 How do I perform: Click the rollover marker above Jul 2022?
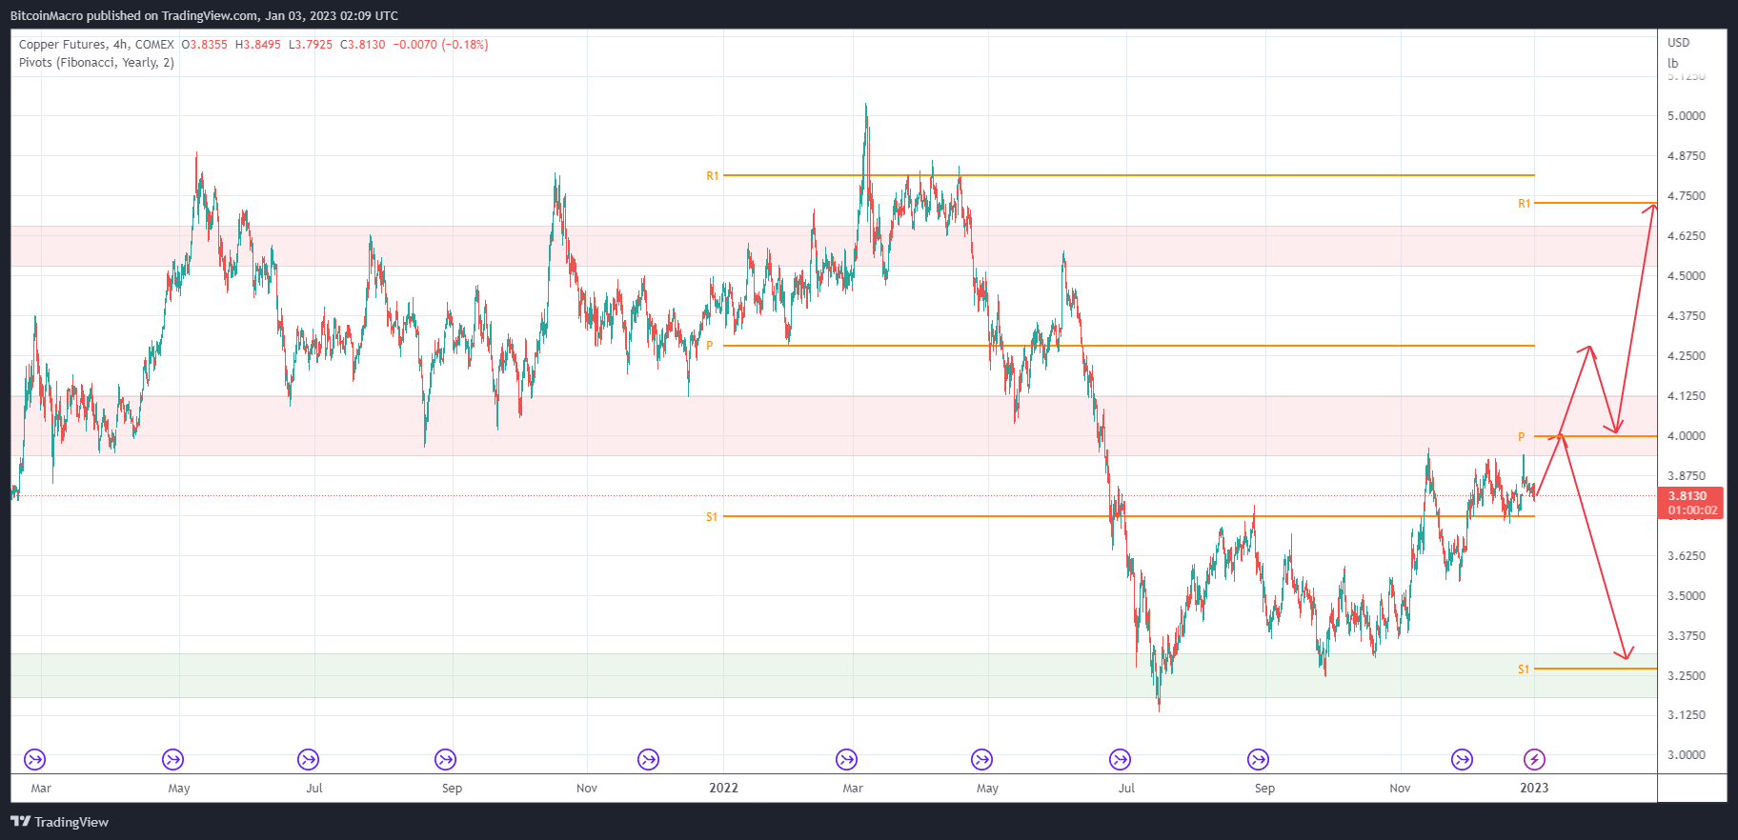[1120, 759]
